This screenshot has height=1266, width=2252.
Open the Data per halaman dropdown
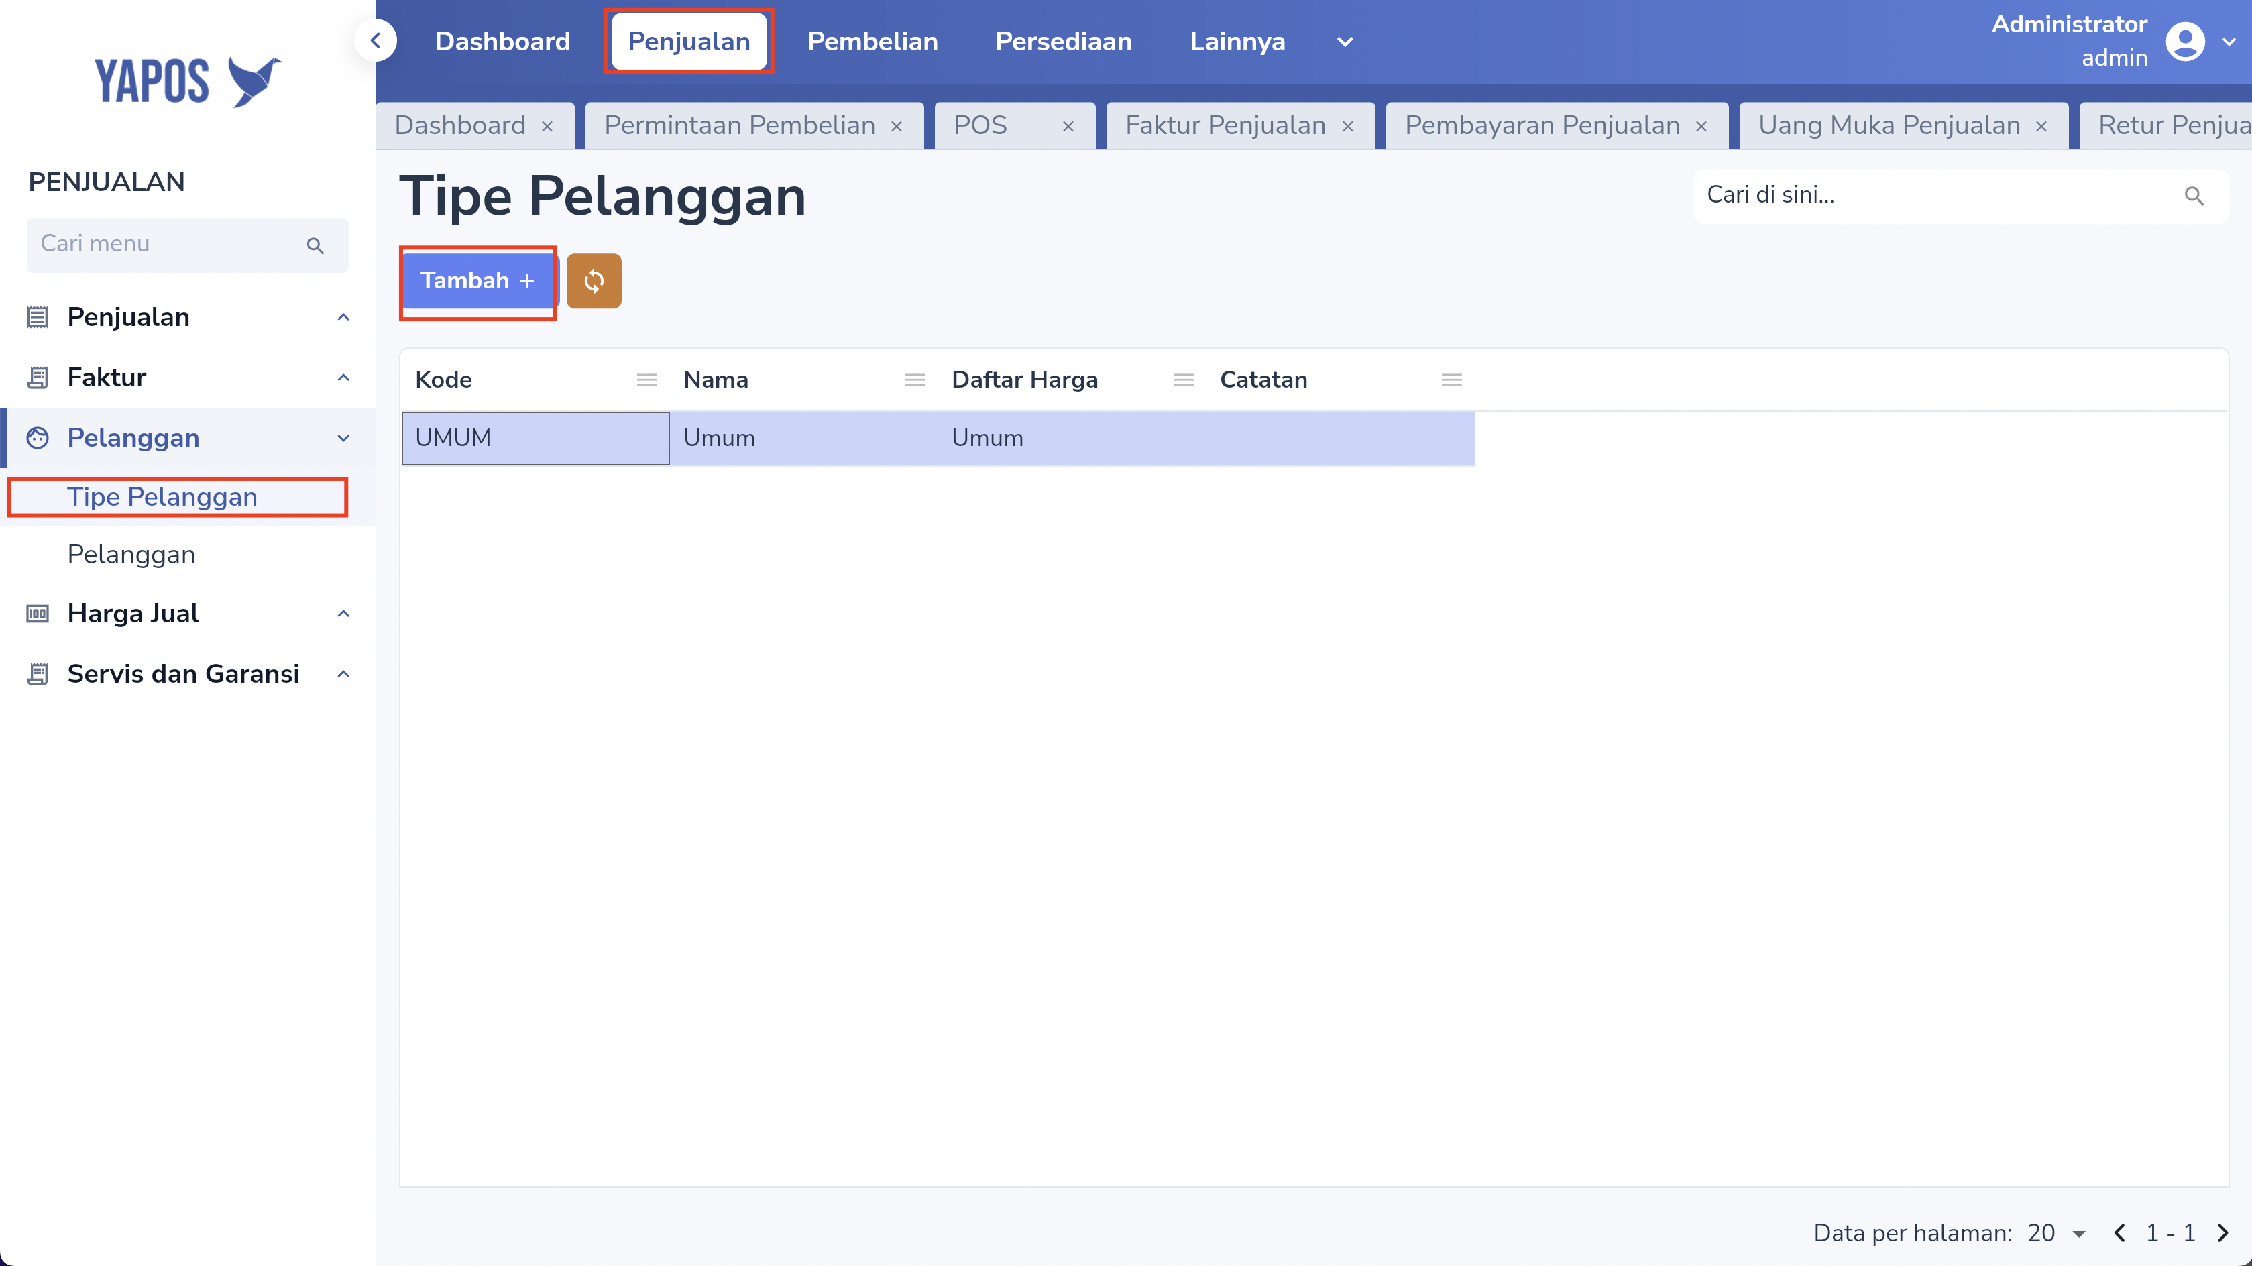click(2057, 1232)
